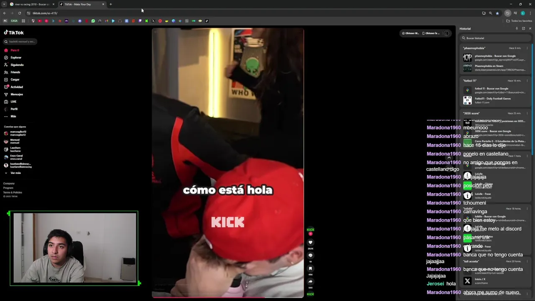Open Enzo Canal followed account
This screenshot has height=301, width=535.
pos(13,157)
